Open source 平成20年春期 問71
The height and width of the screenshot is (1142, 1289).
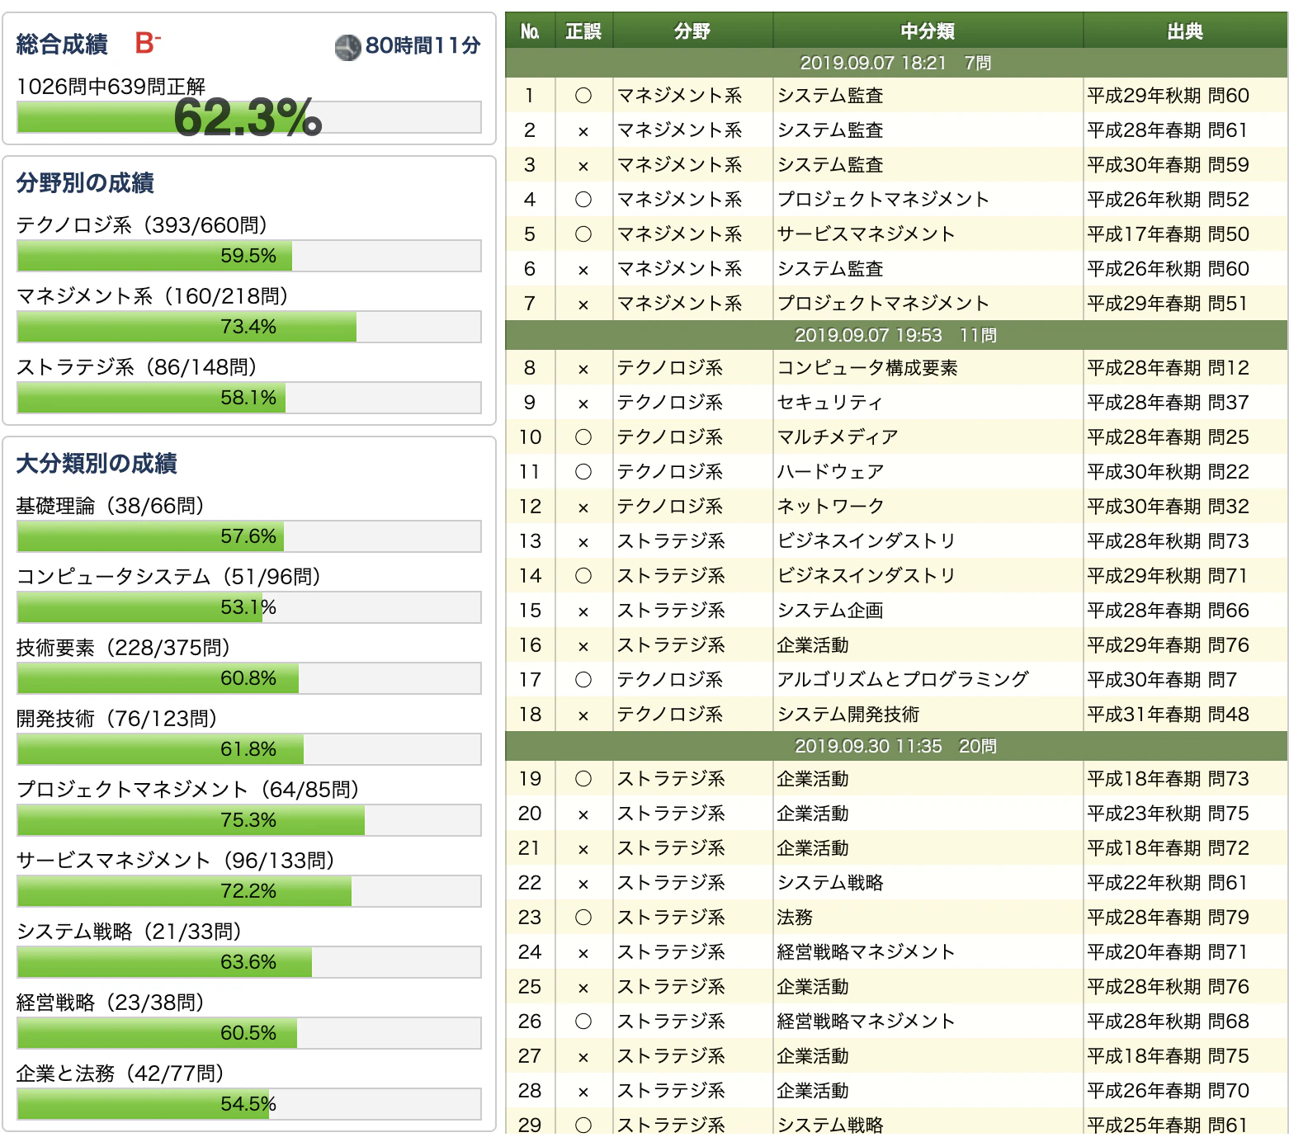point(1168,952)
